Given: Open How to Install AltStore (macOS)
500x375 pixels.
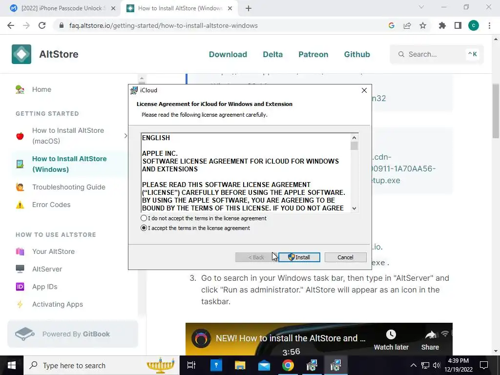Looking at the screenshot, I should 68,136.
